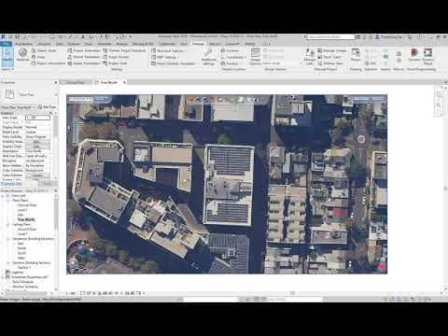Collapse Sections (Building Section) node

point(8,263)
